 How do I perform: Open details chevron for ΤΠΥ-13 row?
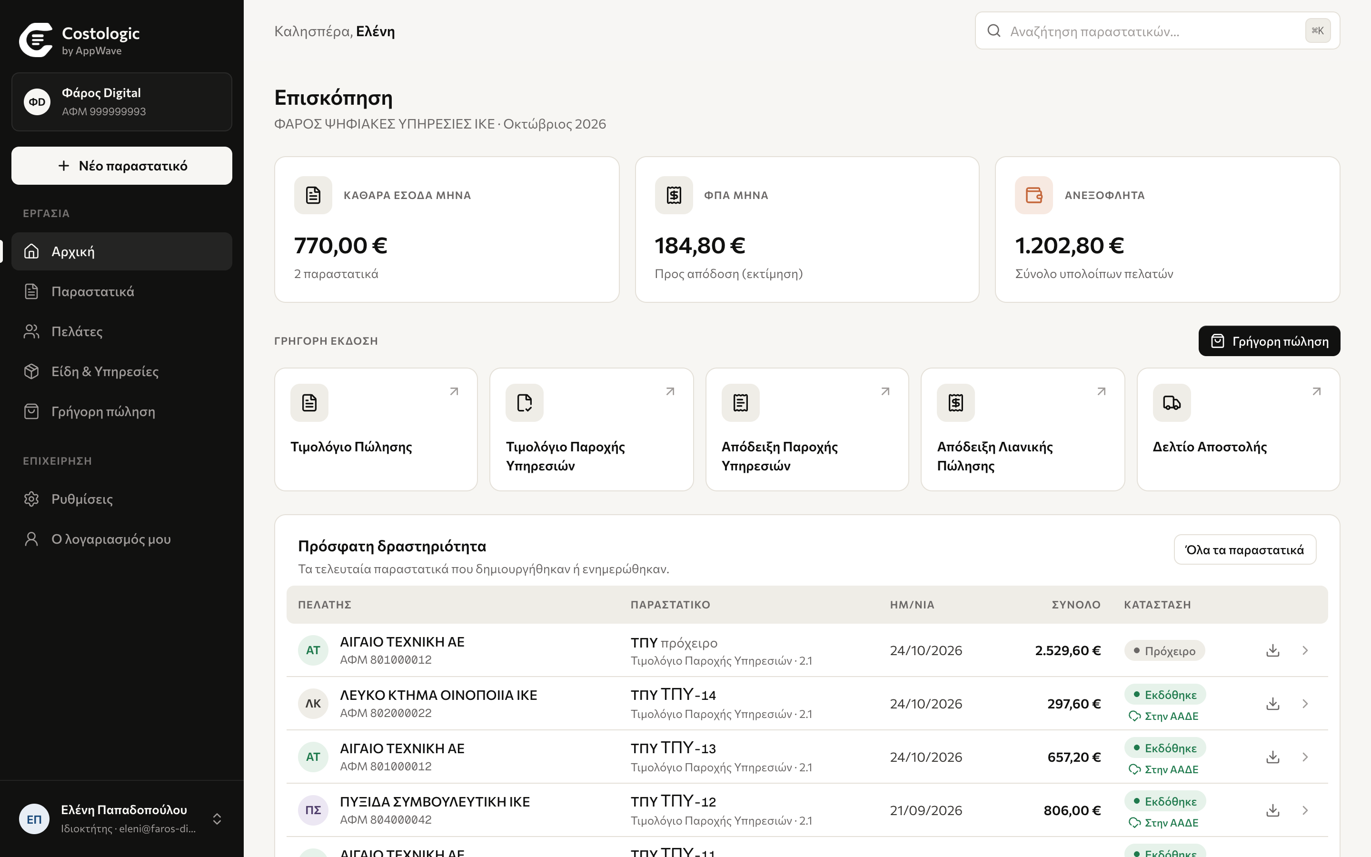tap(1305, 757)
